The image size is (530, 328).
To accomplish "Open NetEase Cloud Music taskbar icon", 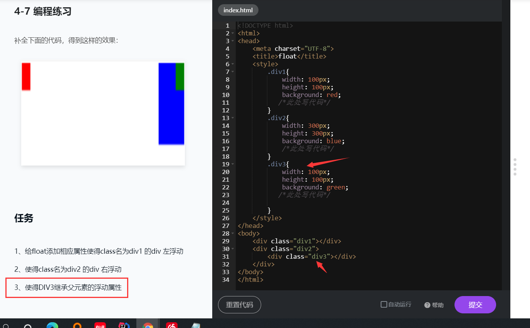I will [172, 325].
